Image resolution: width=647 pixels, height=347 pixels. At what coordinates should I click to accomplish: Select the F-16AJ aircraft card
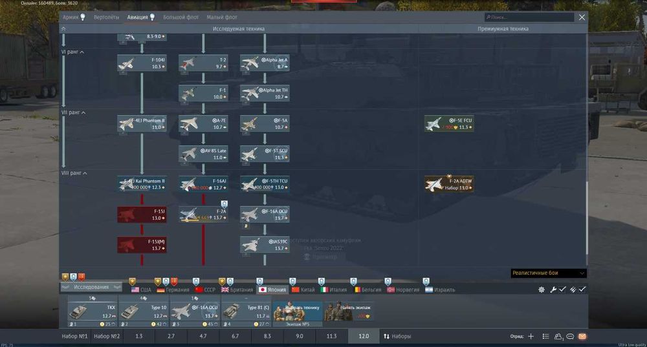pyautogui.click(x=203, y=184)
